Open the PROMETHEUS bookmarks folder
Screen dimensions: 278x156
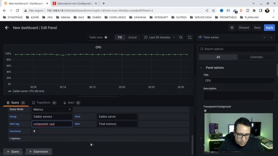pos(226,17)
